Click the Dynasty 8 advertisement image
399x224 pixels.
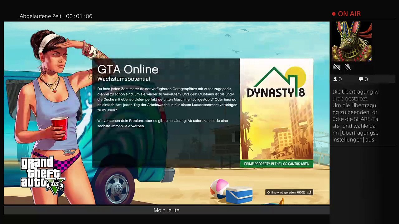point(276,113)
